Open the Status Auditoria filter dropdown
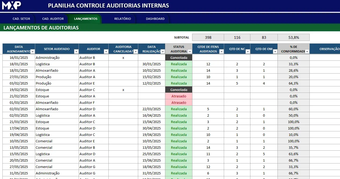 click(190, 51)
